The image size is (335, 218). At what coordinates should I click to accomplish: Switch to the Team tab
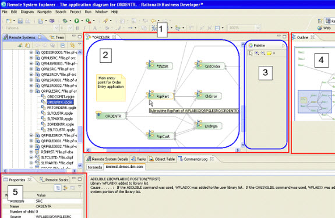57,37
